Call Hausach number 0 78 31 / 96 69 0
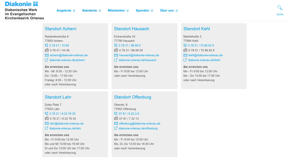Screen dimensions: 289x159 click(x=129, y=45)
